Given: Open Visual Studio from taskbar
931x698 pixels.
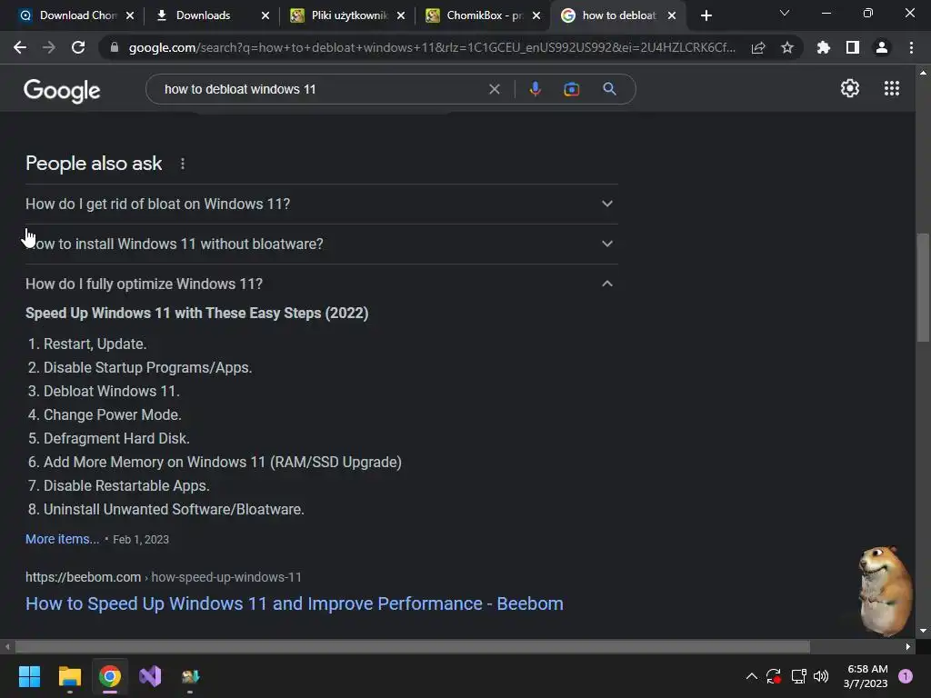Looking at the screenshot, I should click(x=150, y=676).
